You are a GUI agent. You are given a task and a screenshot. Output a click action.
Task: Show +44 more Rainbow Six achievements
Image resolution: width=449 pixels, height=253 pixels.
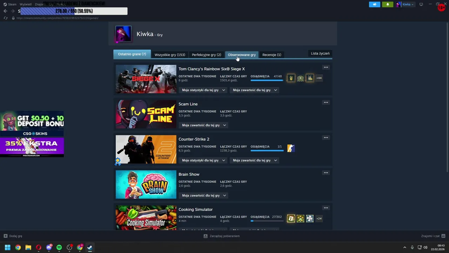319,78
